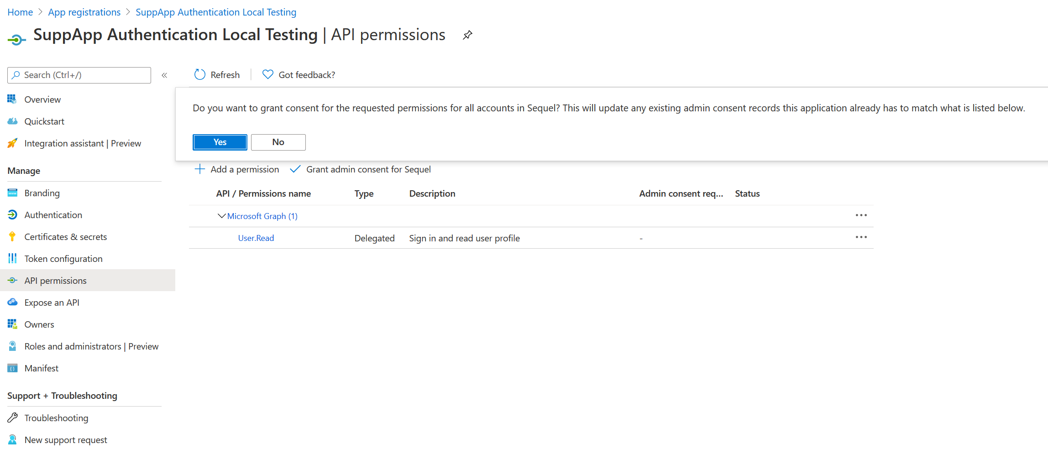
Task: Click the Refresh toolbar button label
Action: click(x=225, y=75)
